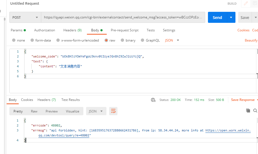Open the Test Results tab
The image size is (258, 154).
(70, 100)
